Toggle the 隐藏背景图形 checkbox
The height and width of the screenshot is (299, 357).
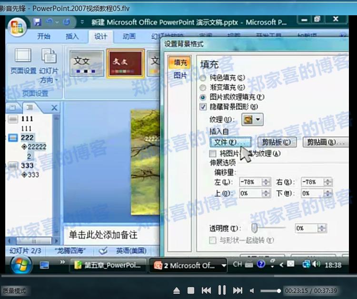203,107
